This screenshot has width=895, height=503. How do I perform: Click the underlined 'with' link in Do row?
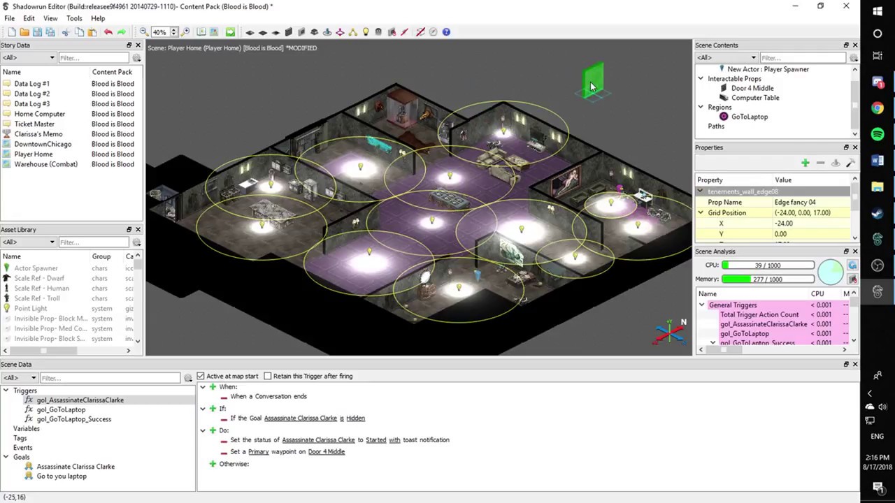[394, 440]
